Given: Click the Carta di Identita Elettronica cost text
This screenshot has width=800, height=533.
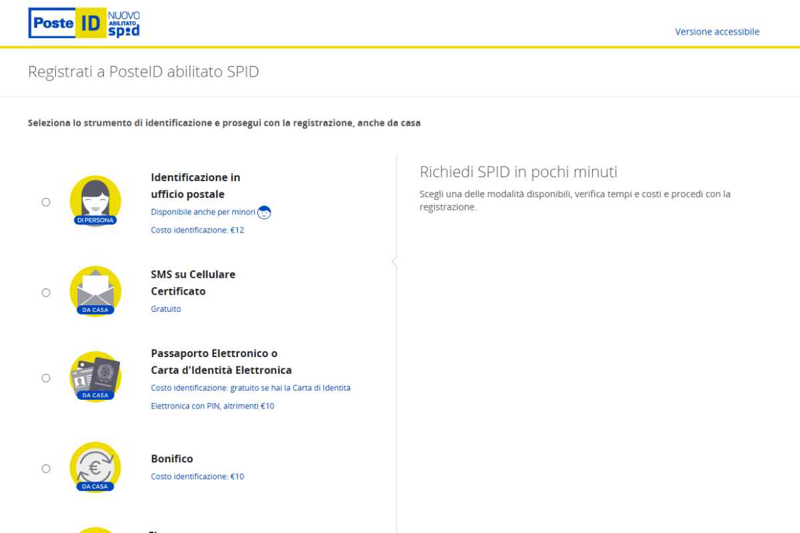Looking at the screenshot, I should click(x=249, y=388).
